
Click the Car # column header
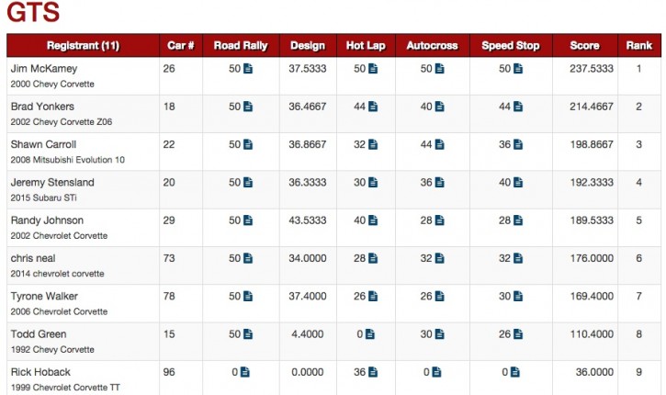[181, 45]
